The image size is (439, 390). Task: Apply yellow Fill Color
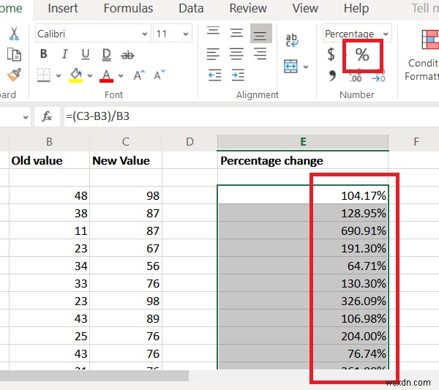pos(76,75)
